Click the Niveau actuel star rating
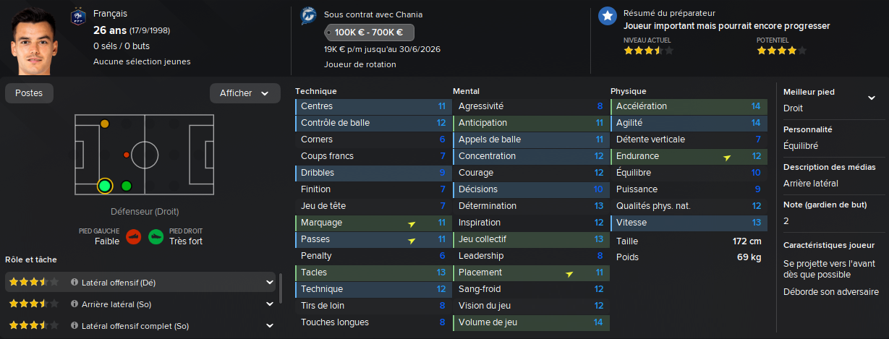 click(x=648, y=51)
